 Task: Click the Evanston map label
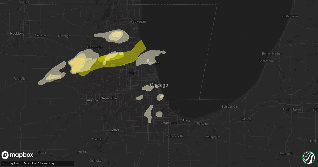pos(152,63)
